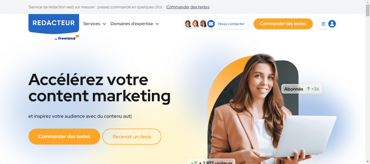Viewport: 370px width, 164px height.
Task: Click the green arrow in Abonnés badge
Action: (x=308, y=89)
